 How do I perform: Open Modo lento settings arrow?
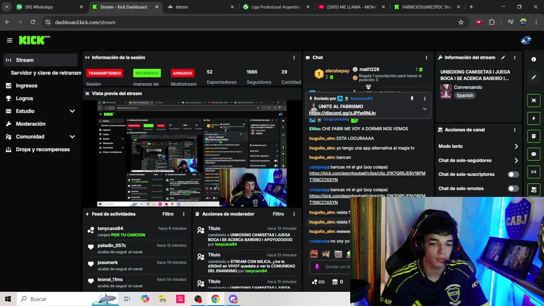pos(516,146)
